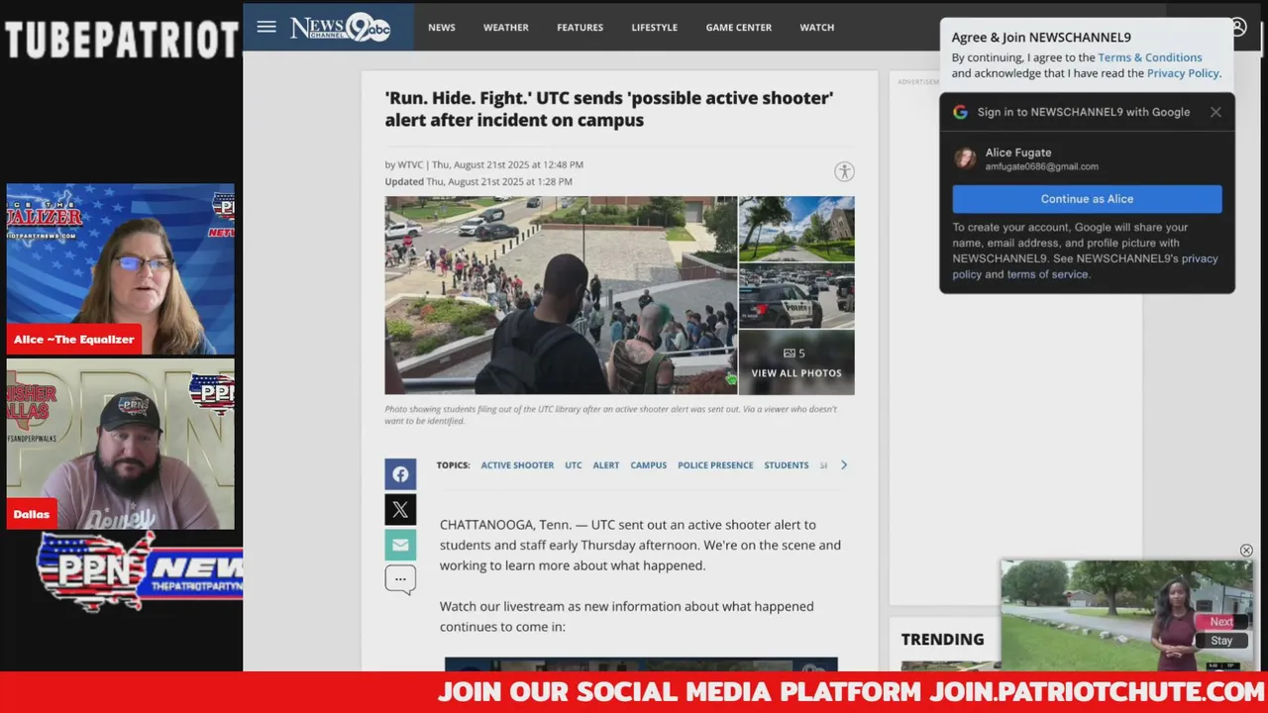Click the NewsChannel 9 ABC logo
The image size is (1268, 713).
point(340,27)
